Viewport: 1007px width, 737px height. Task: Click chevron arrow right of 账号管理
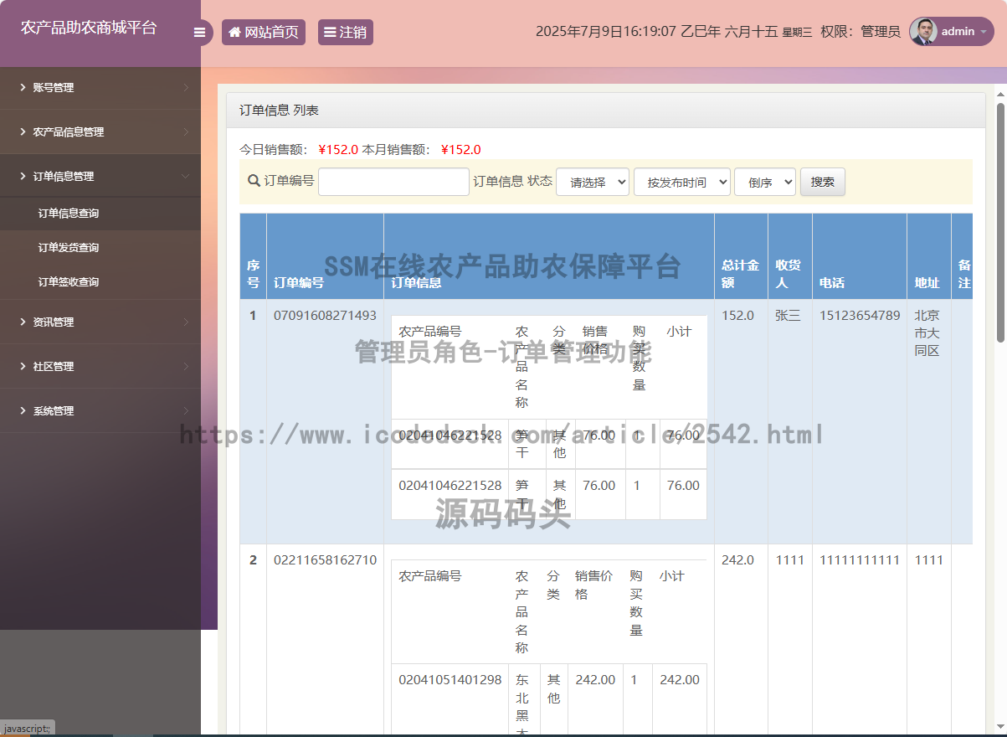pyautogui.click(x=186, y=87)
